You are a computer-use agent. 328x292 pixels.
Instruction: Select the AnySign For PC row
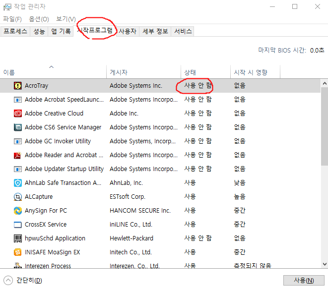tap(160, 211)
